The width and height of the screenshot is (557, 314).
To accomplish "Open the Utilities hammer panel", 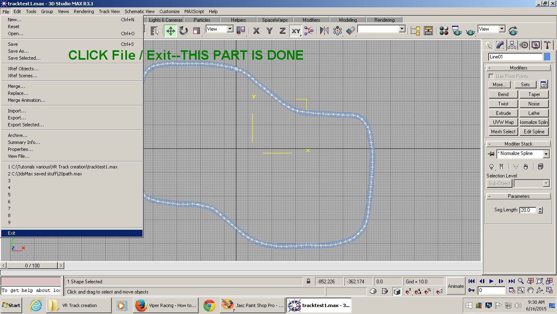I will [547, 45].
